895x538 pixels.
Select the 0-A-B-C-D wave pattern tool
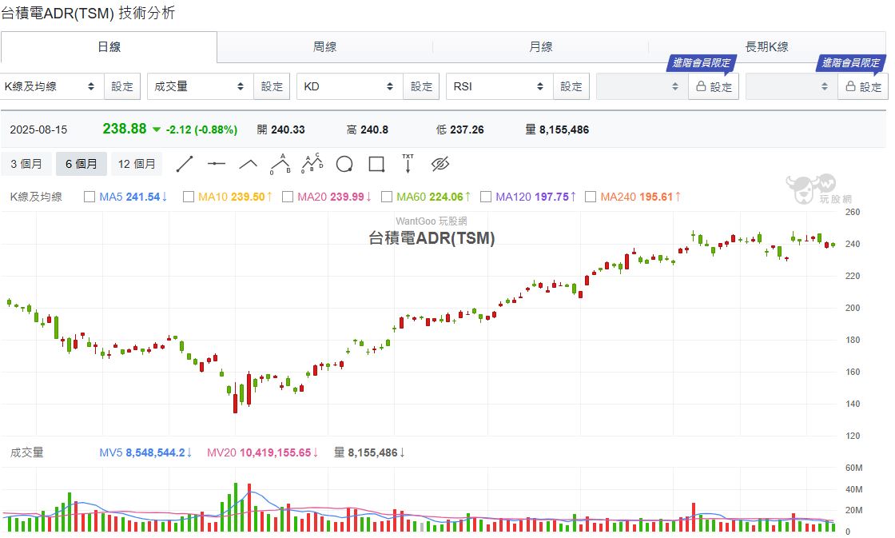tap(312, 164)
